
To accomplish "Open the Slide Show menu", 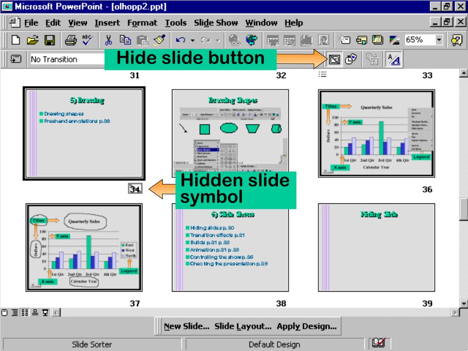I will [216, 23].
